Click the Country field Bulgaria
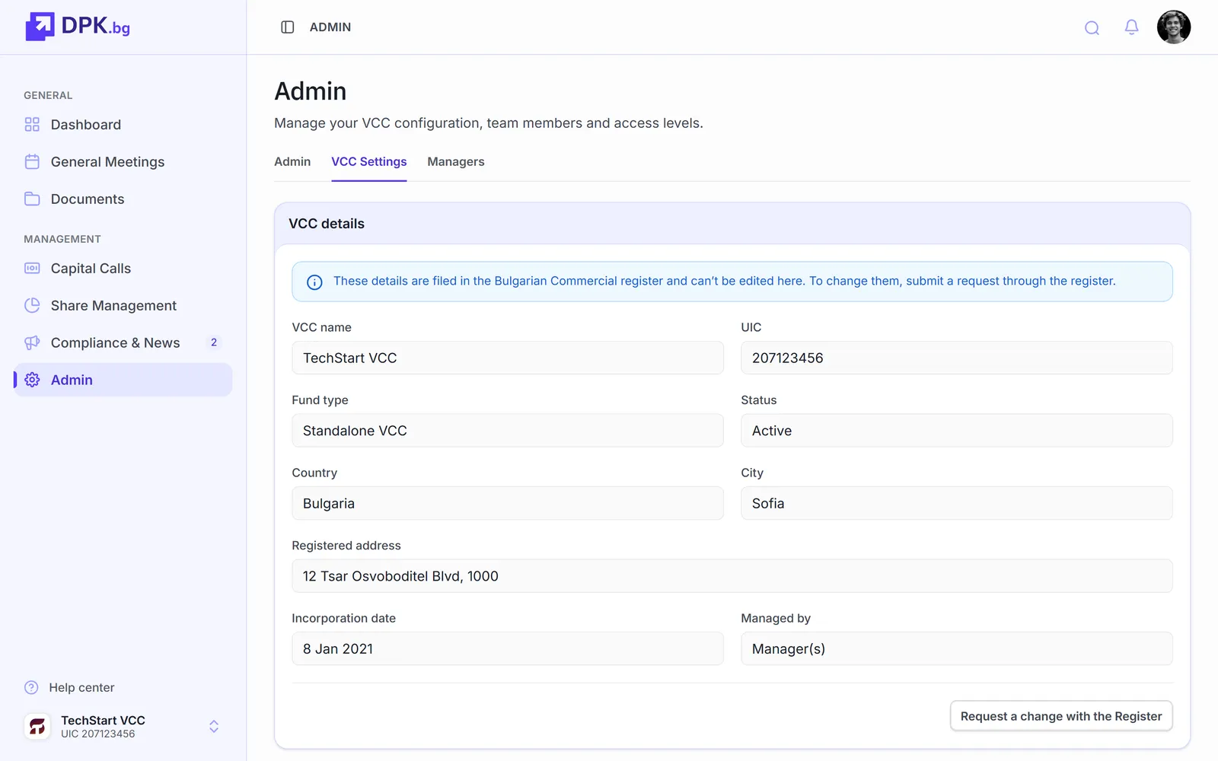Image resolution: width=1218 pixels, height=761 pixels. point(508,503)
